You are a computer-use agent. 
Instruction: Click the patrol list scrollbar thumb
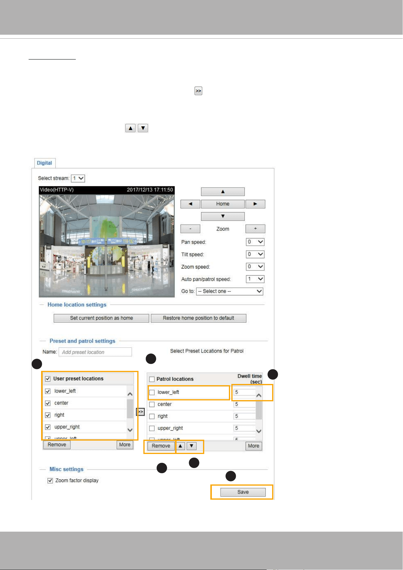(x=259, y=410)
